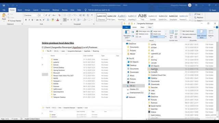219x123 pixels.
Task: Click Hide selected items in Explorer ribbon
Action: (x=202, y=34)
